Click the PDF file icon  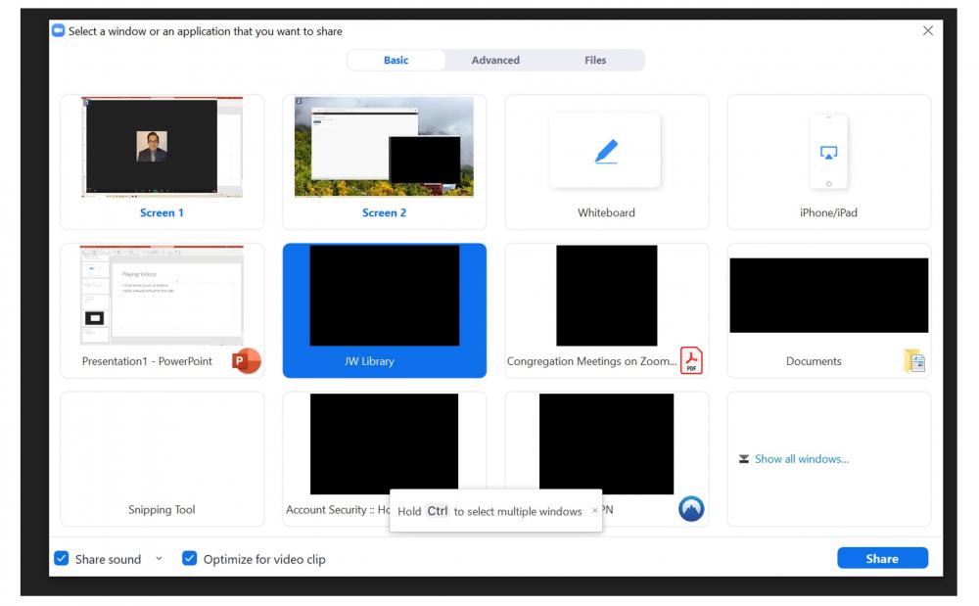(x=691, y=361)
